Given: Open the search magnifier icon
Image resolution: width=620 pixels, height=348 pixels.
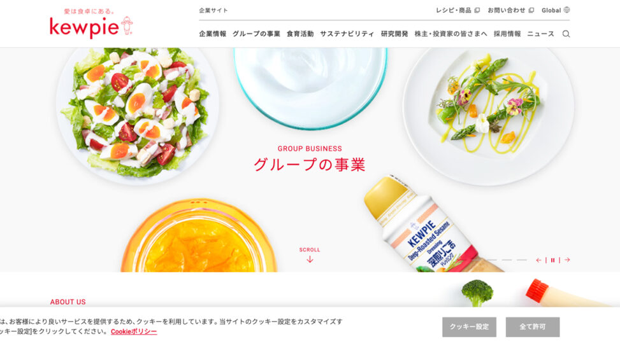Looking at the screenshot, I should pyautogui.click(x=566, y=34).
